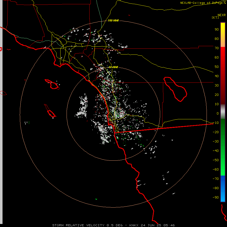The image size is (227, 227).
Task: Click the -40 knots scale value
Action: click(216, 151)
